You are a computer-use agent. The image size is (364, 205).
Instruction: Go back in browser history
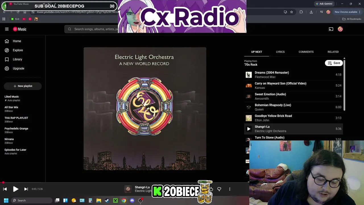point(4,12)
